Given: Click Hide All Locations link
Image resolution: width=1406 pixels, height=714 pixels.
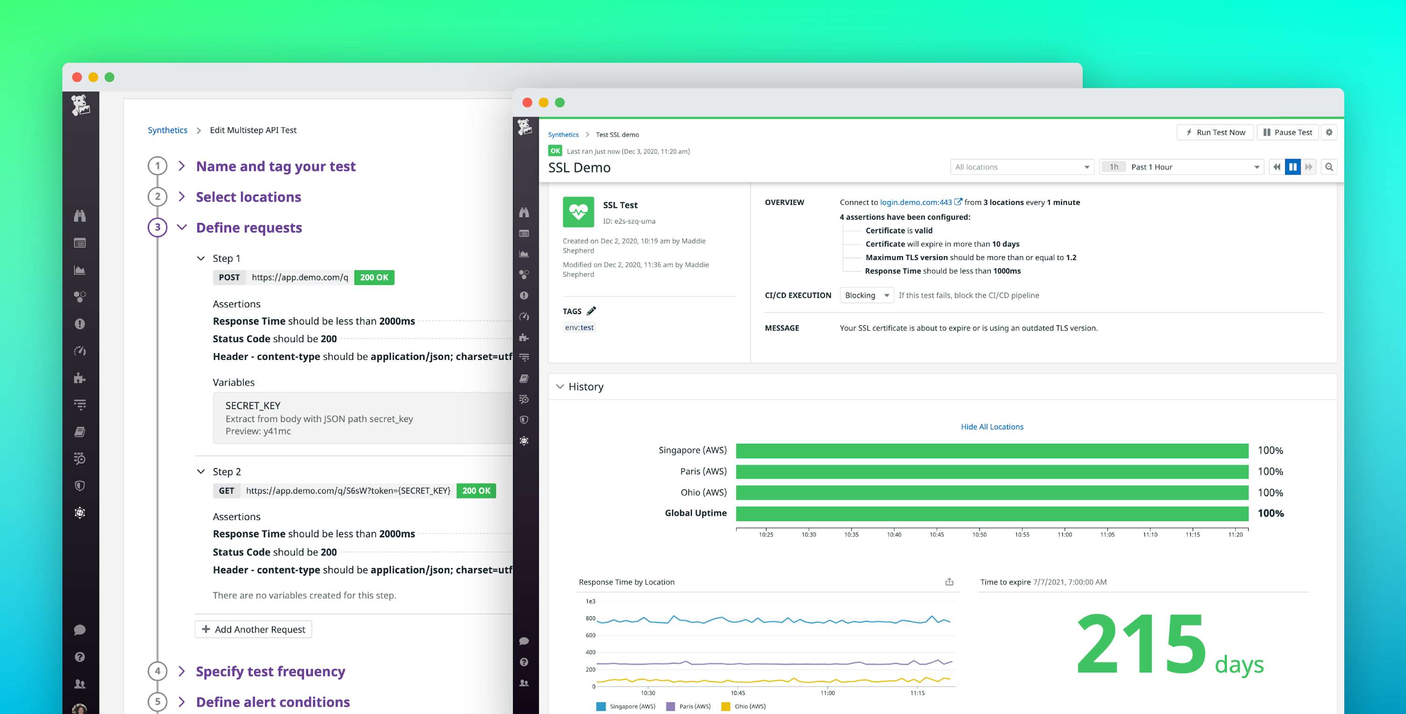Looking at the screenshot, I should [992, 427].
